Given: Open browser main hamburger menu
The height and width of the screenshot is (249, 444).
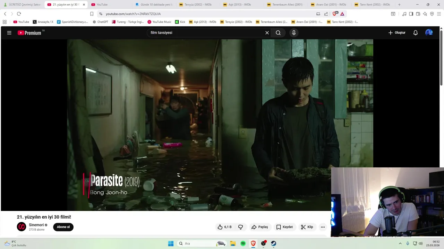Looking at the screenshot, I should [x=439, y=14].
